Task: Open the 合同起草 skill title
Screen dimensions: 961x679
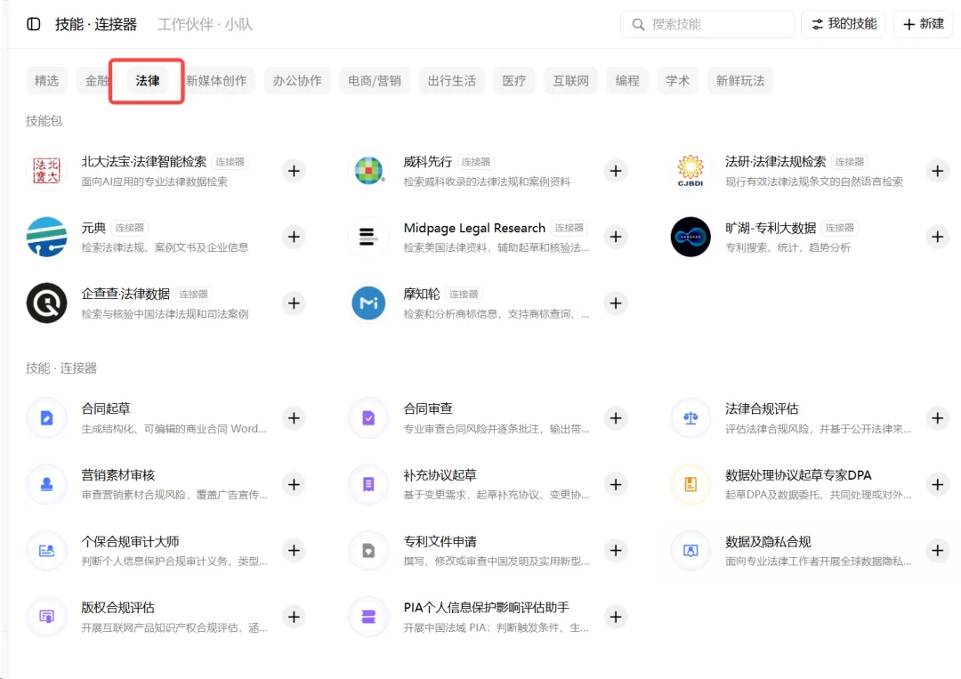Action: coord(105,408)
